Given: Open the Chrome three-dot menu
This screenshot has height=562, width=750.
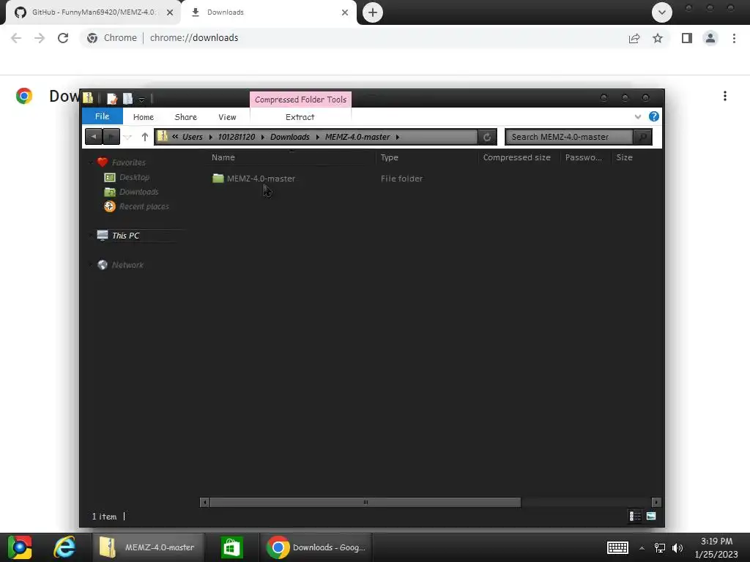Looking at the screenshot, I should pyautogui.click(x=734, y=38).
